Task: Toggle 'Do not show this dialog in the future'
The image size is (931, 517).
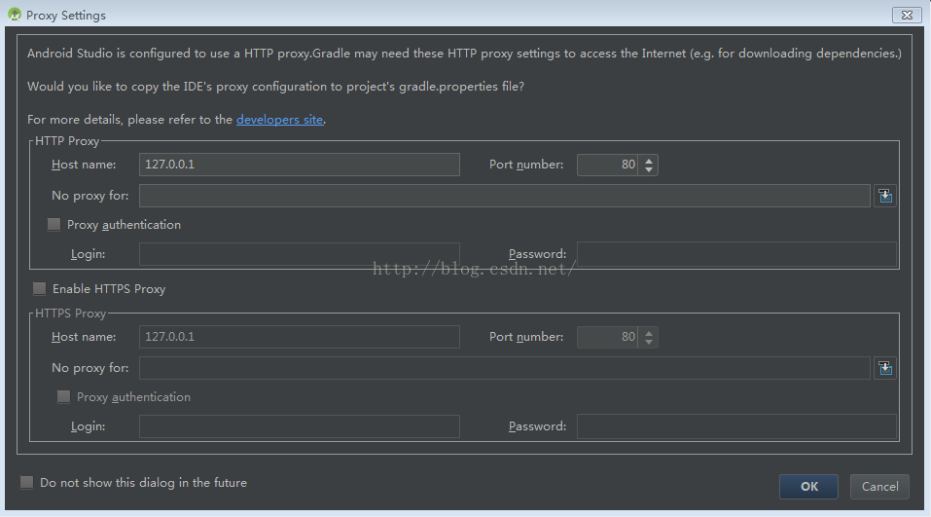Action: [x=26, y=482]
